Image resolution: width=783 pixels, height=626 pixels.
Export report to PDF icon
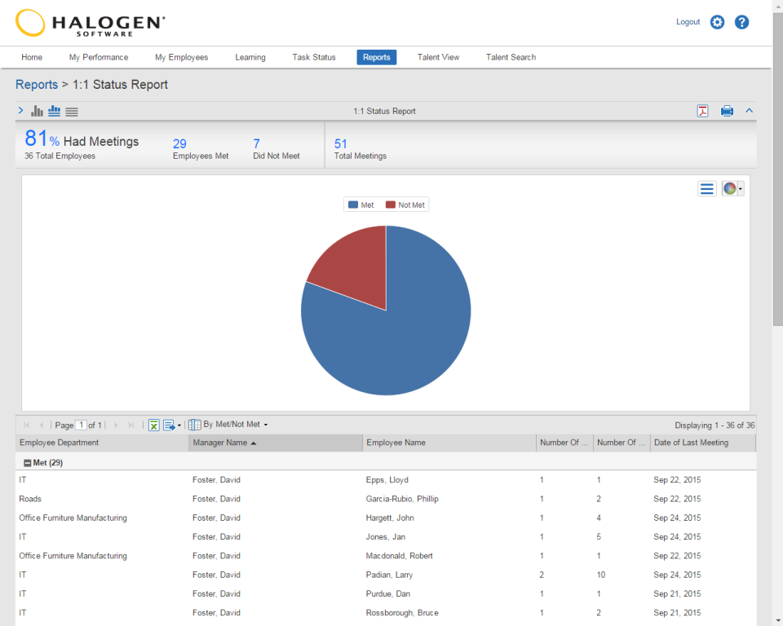coord(702,111)
